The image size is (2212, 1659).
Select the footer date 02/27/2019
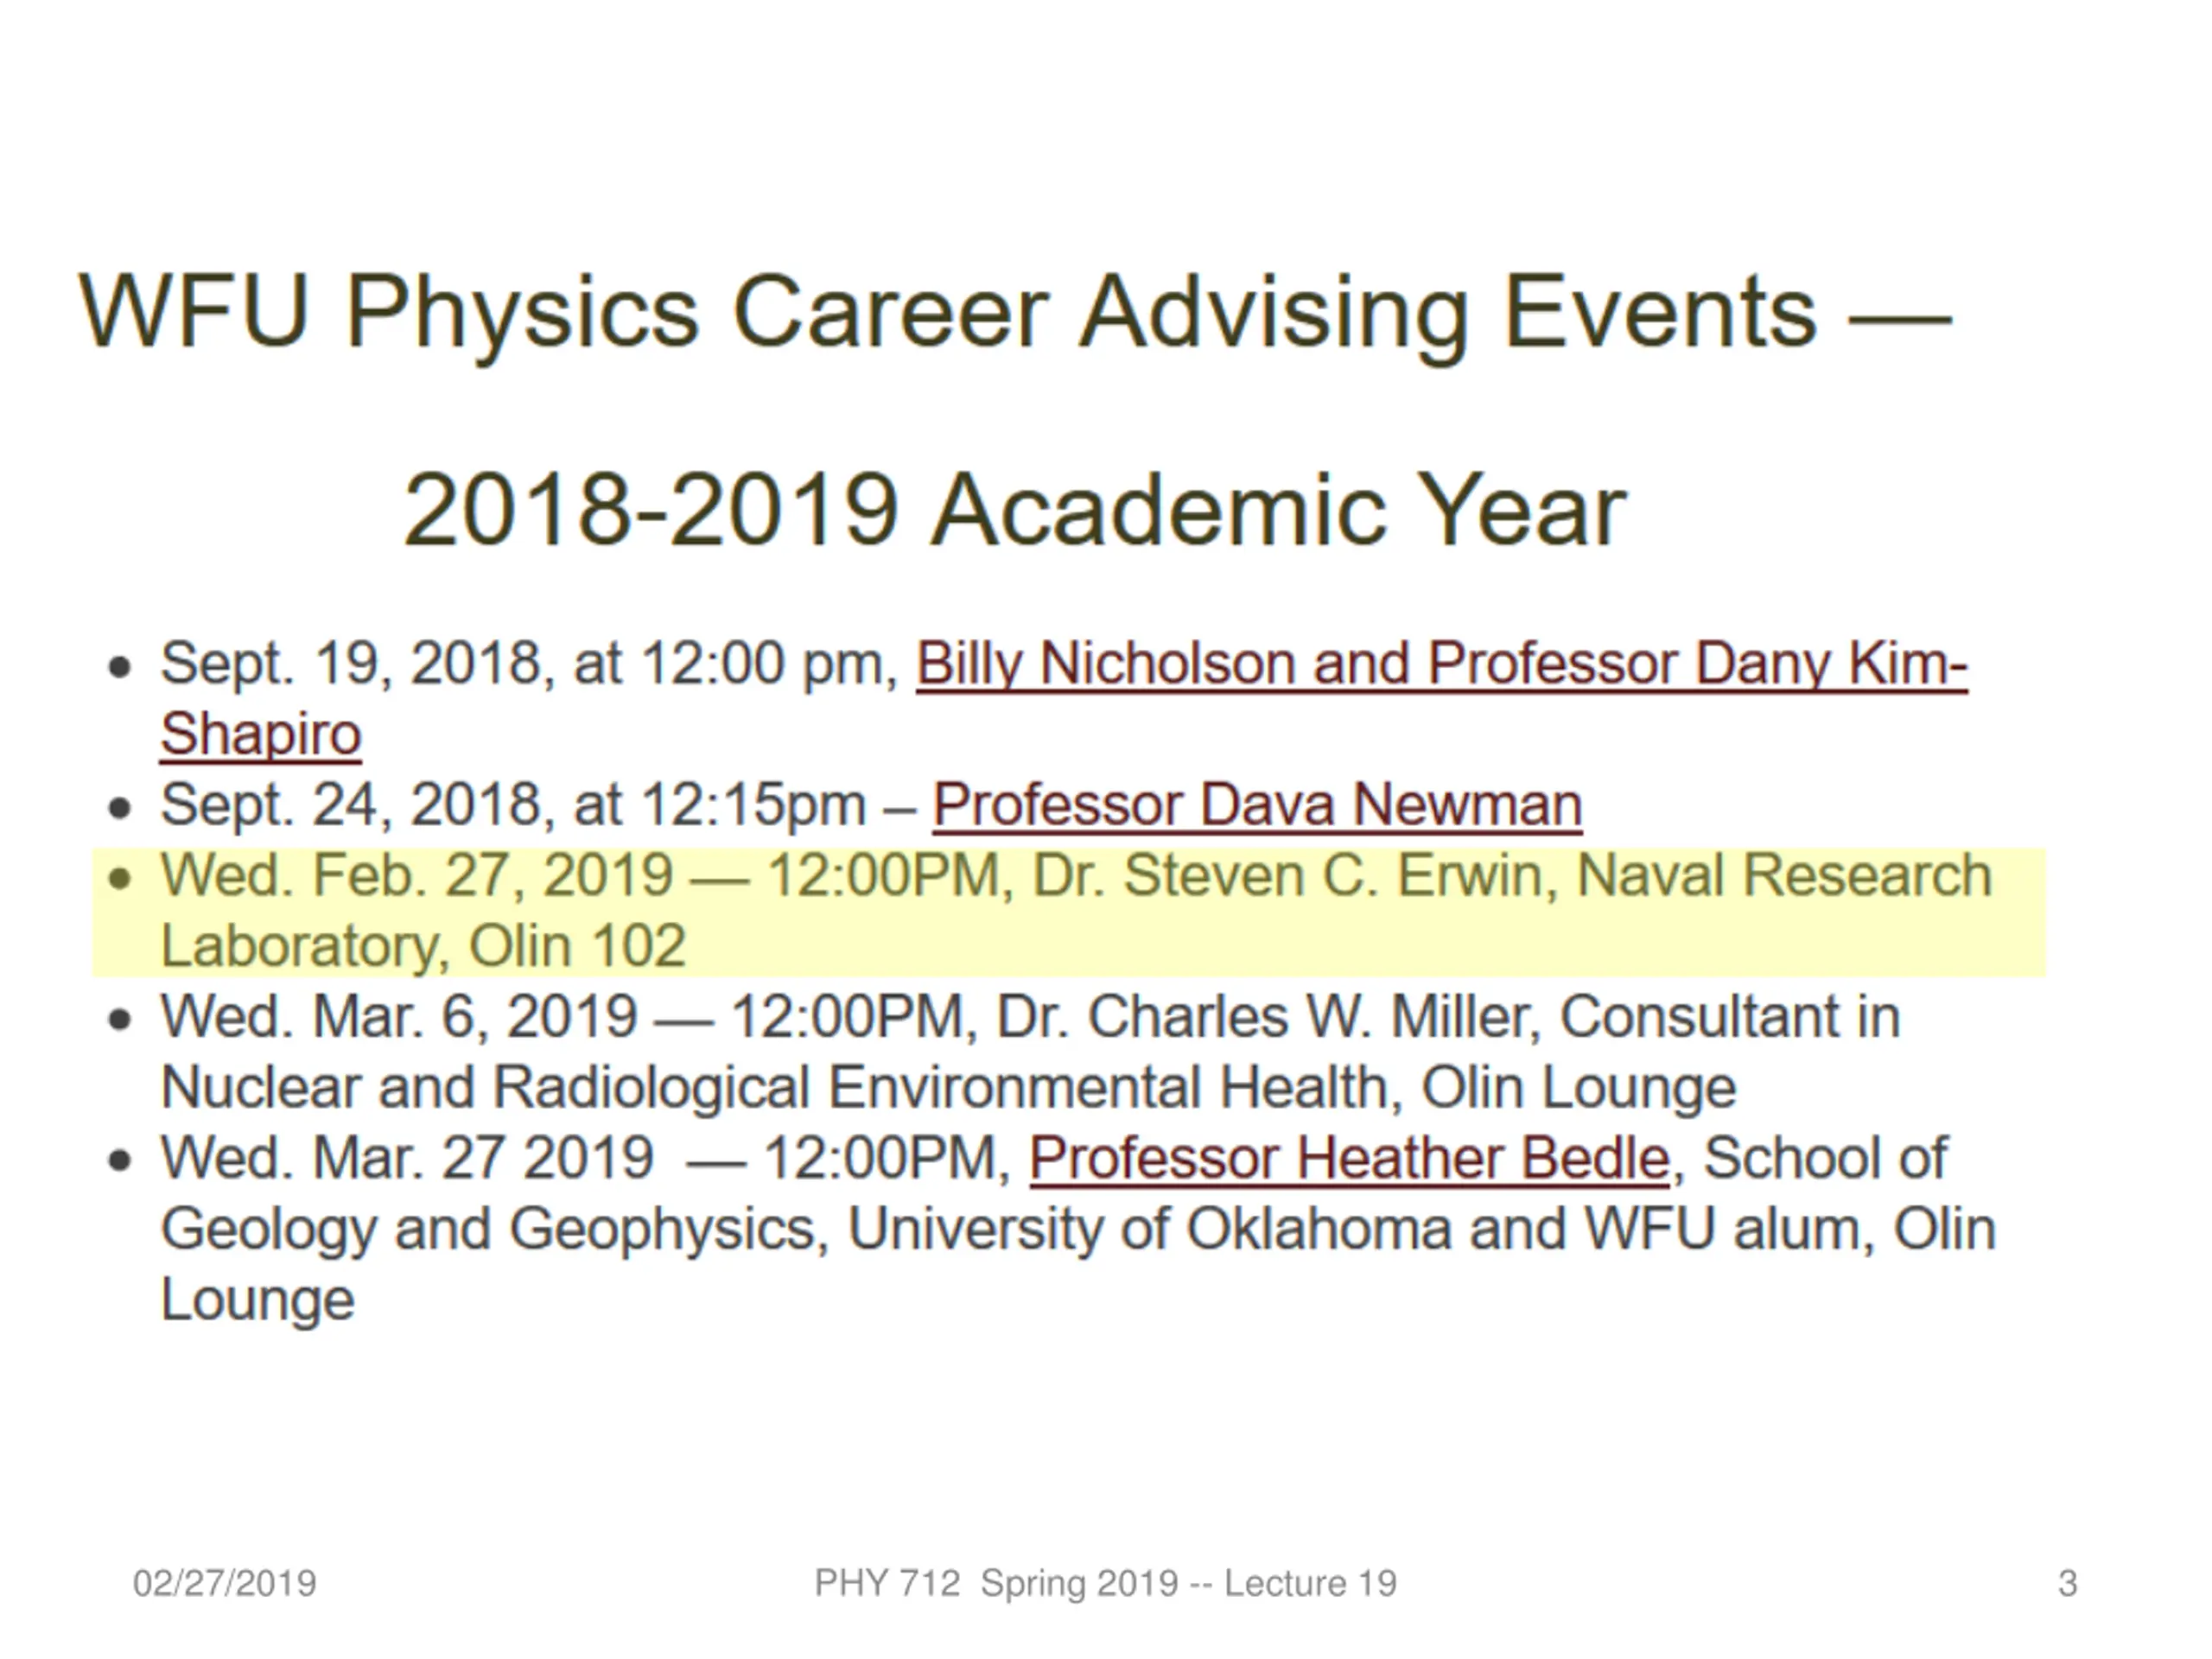pyautogui.click(x=225, y=1584)
